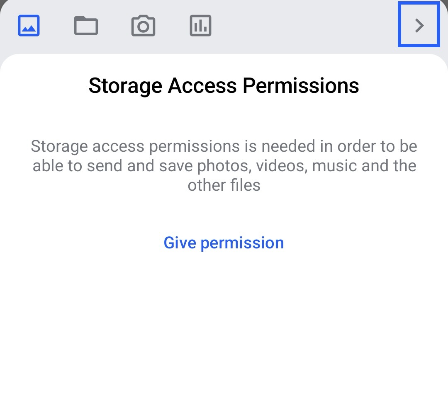448x413 pixels.
Task: Switch to the Gallery attachment tab
Action: [x=29, y=26]
